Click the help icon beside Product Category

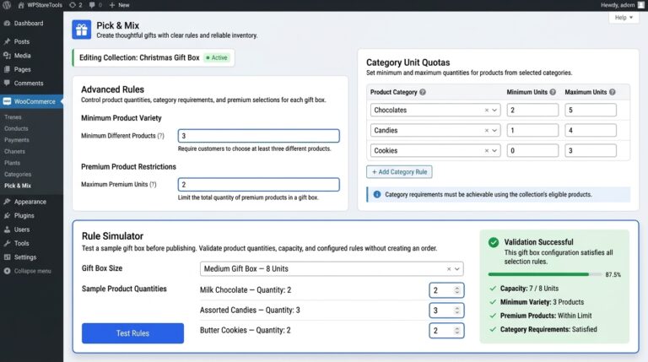click(x=423, y=92)
